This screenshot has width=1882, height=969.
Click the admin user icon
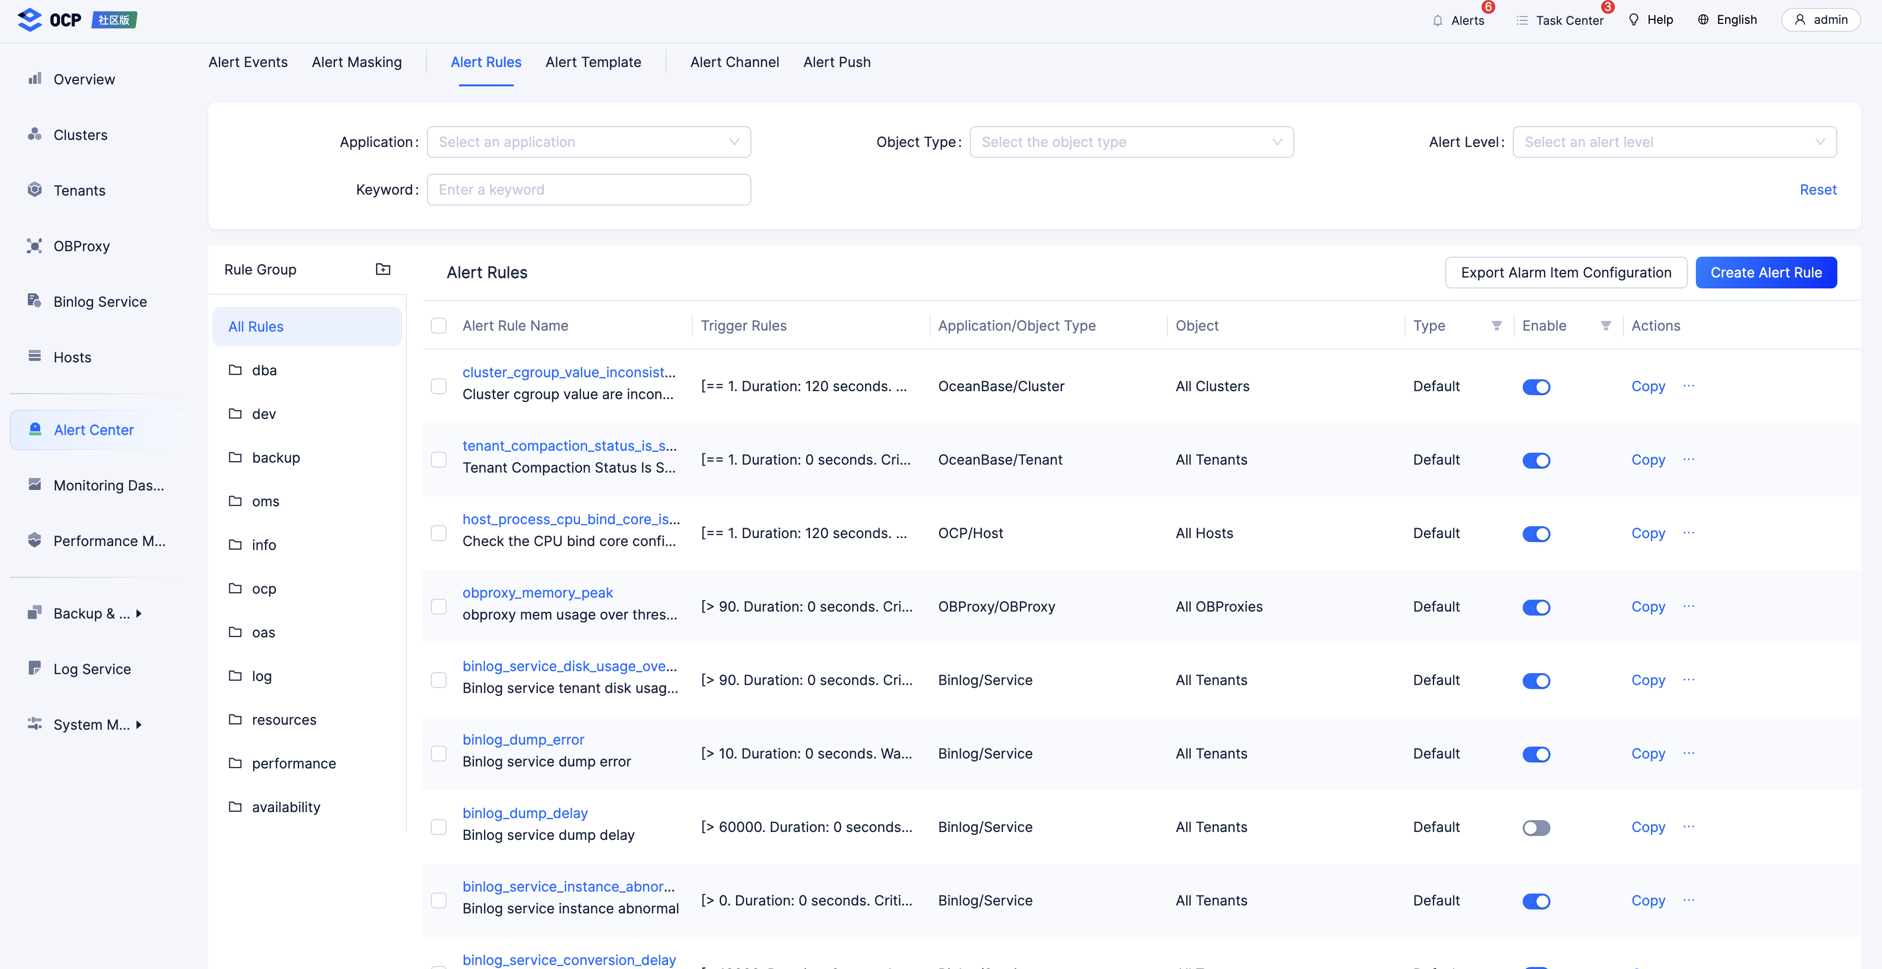click(1800, 20)
